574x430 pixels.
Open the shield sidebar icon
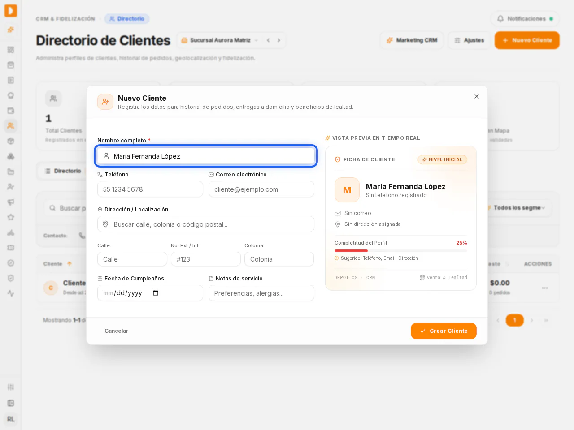pyautogui.click(x=11, y=278)
